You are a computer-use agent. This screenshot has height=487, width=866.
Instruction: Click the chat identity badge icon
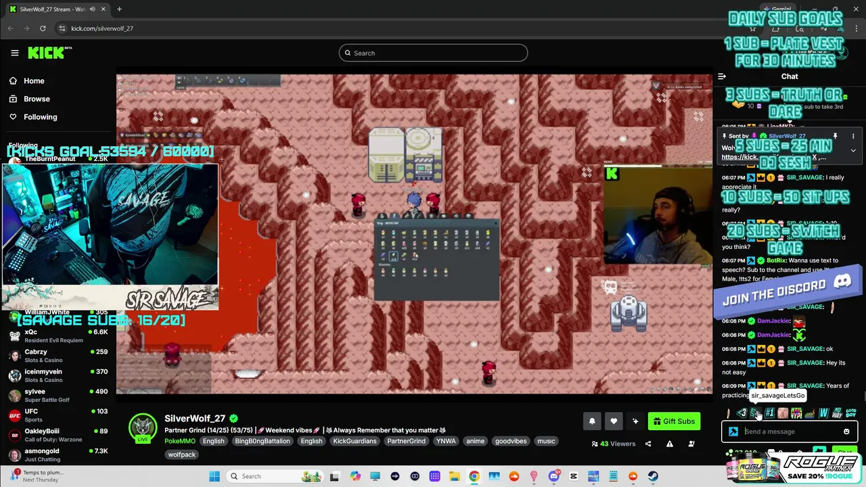point(733,432)
